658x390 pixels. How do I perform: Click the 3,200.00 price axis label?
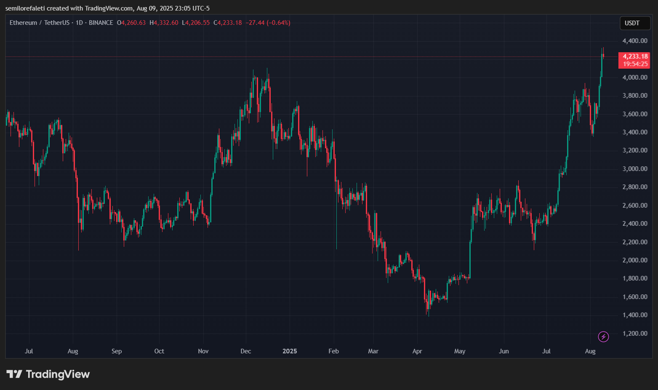click(x=635, y=150)
